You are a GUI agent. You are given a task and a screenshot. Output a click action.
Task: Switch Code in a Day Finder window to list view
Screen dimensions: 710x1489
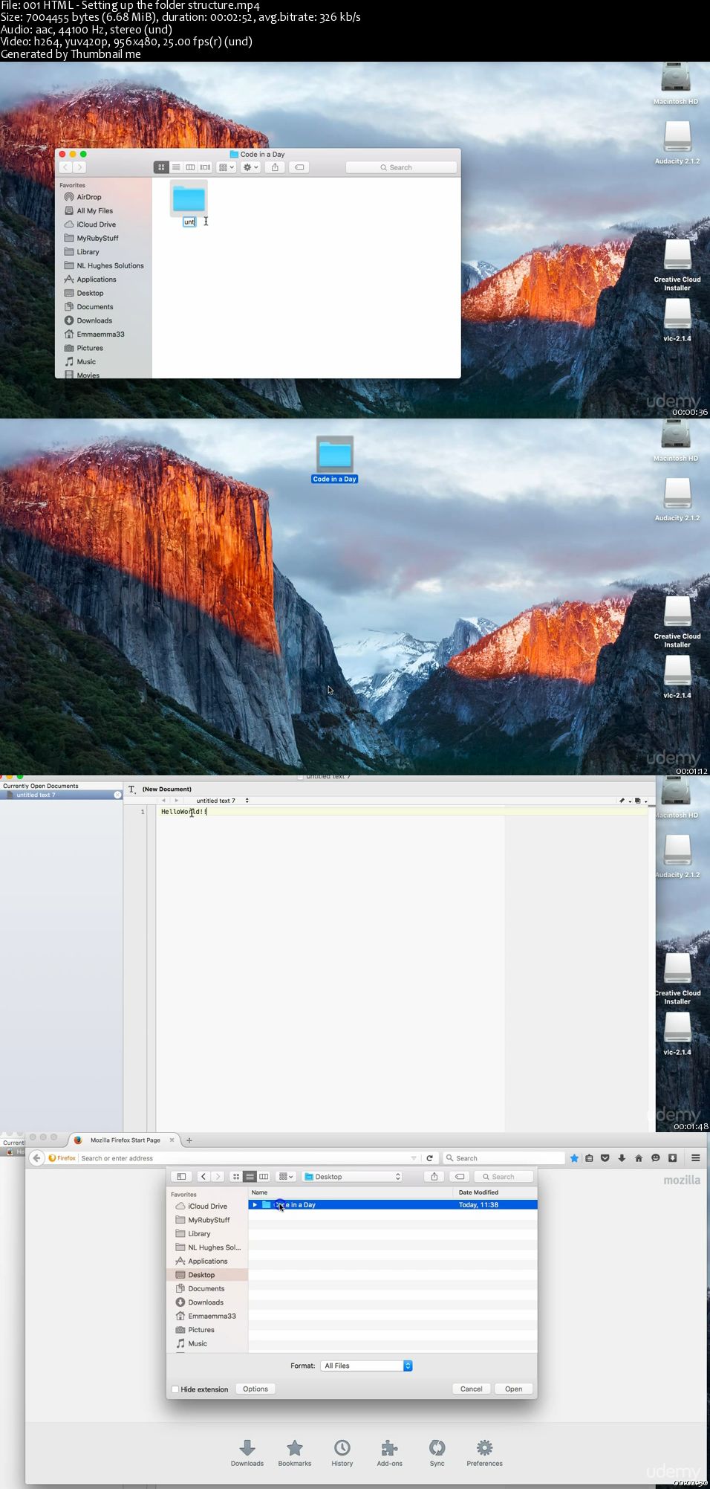pos(176,167)
